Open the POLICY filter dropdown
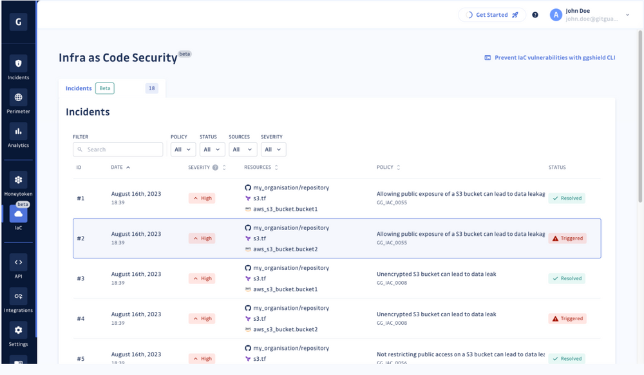 tap(183, 149)
